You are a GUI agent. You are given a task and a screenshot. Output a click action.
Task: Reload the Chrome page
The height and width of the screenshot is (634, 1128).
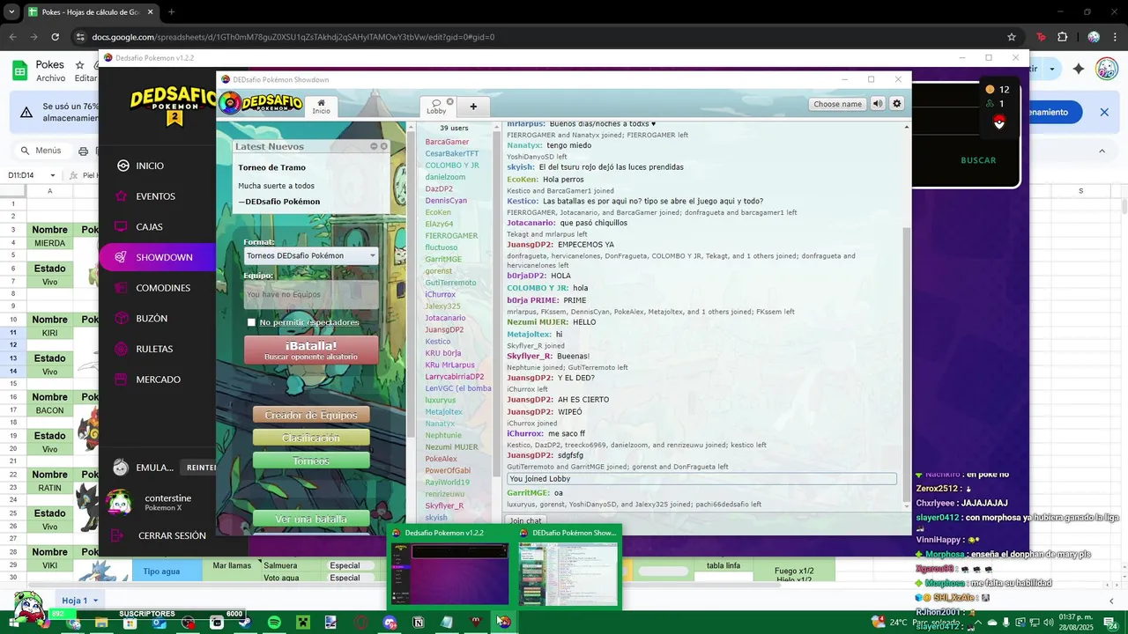tap(55, 37)
